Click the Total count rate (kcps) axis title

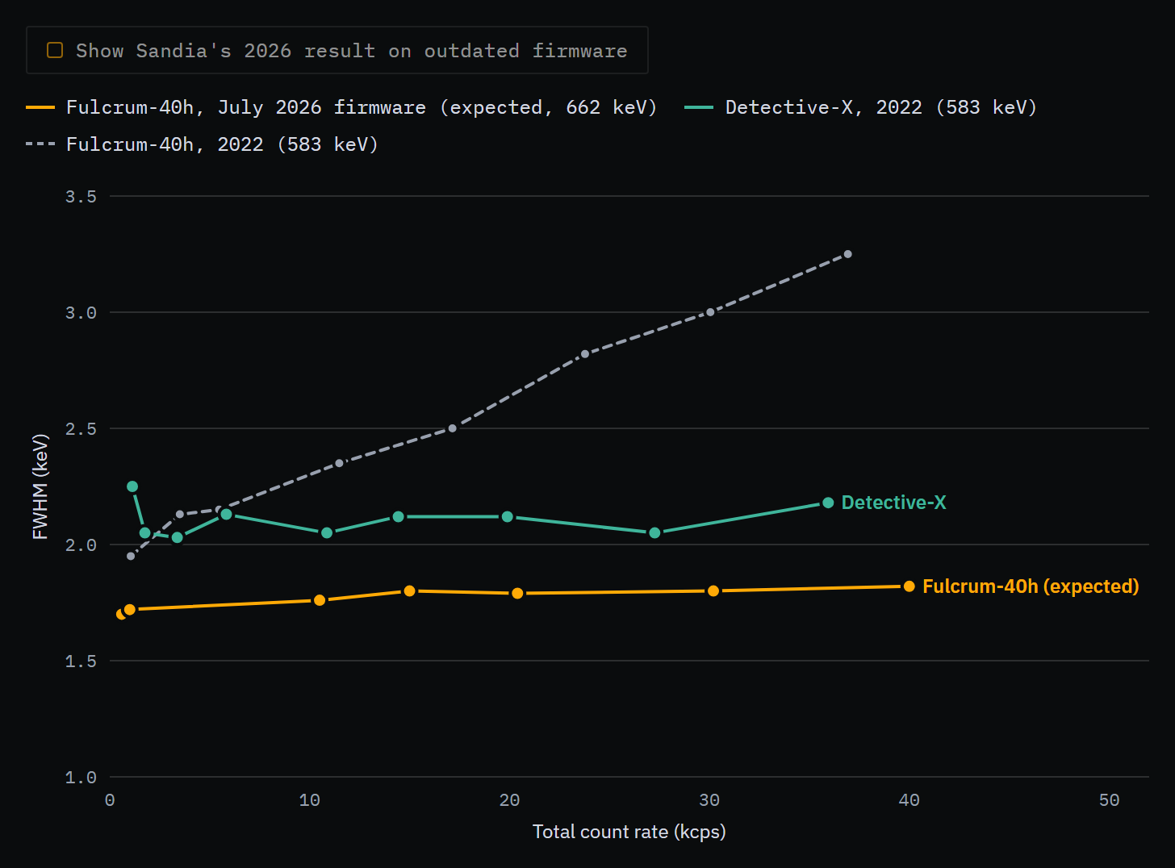[x=629, y=832]
